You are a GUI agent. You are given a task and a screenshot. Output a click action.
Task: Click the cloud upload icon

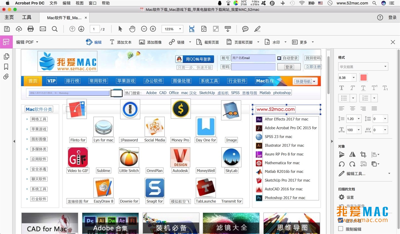point(19,29)
